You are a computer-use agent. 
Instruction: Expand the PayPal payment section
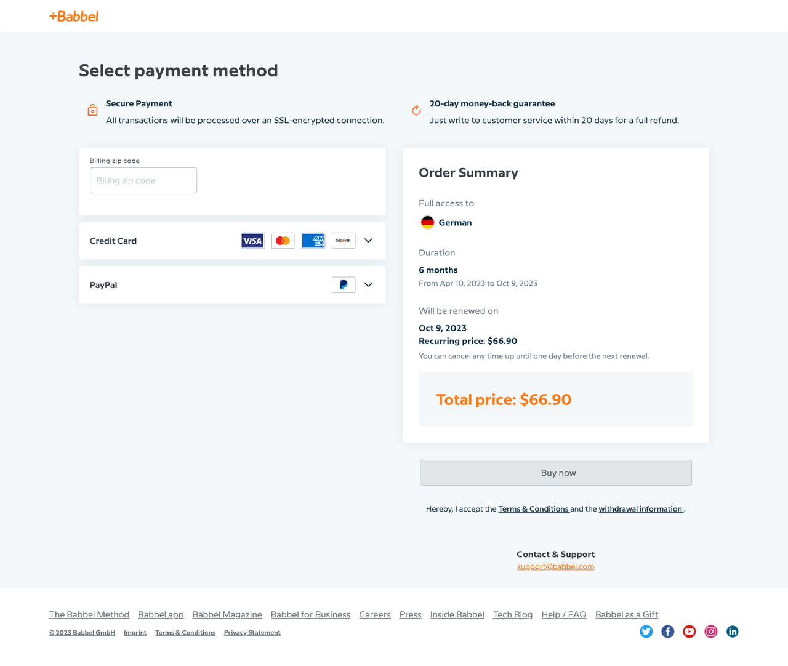coord(368,284)
